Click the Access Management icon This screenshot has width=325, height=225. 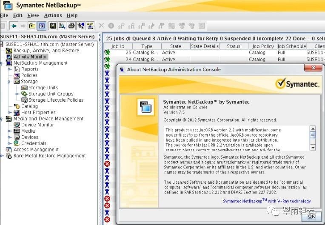[x=9, y=150]
